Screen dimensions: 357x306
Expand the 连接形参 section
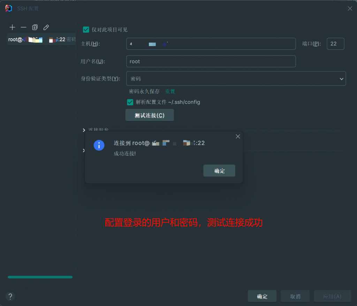[x=84, y=130]
